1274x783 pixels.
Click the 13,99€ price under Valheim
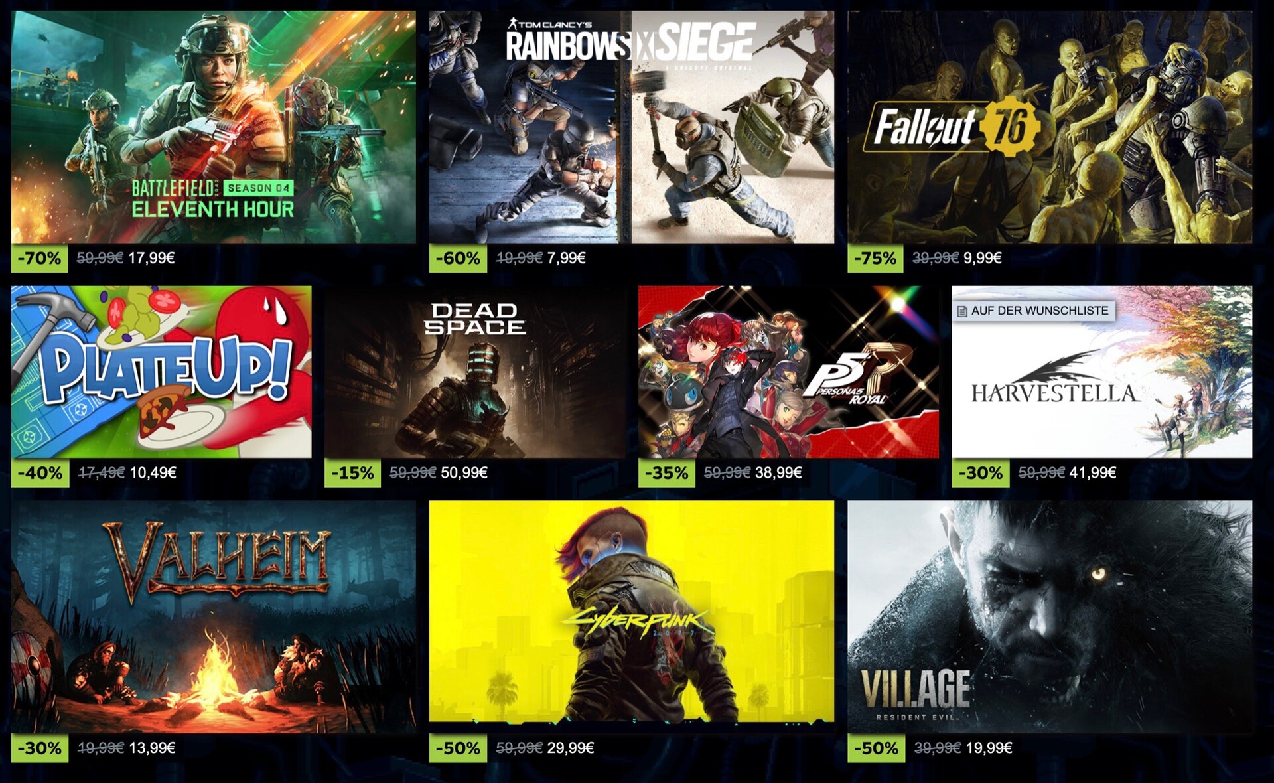[x=152, y=748]
